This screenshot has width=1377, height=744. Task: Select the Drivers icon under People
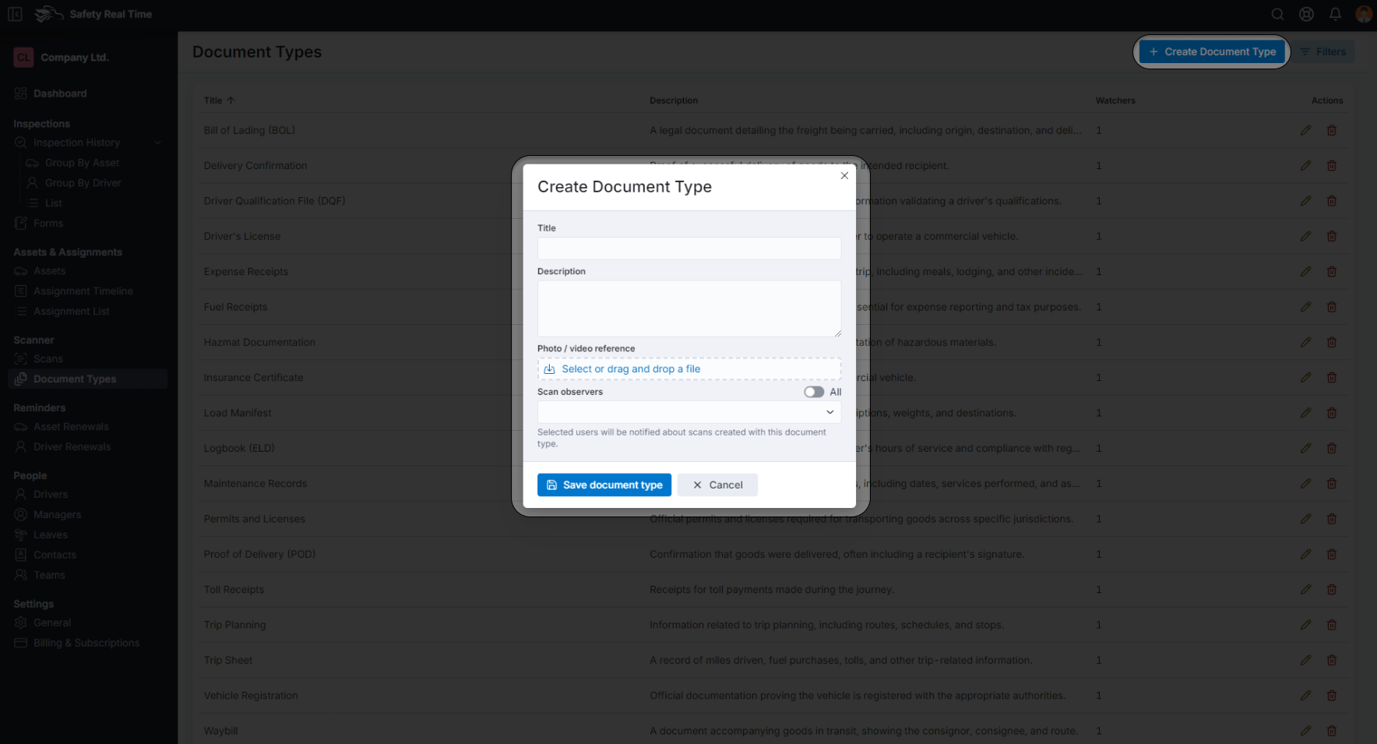(x=21, y=494)
